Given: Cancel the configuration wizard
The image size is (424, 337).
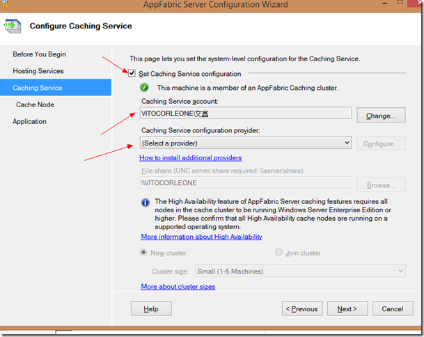Looking at the screenshot, I should pyautogui.click(x=393, y=308).
